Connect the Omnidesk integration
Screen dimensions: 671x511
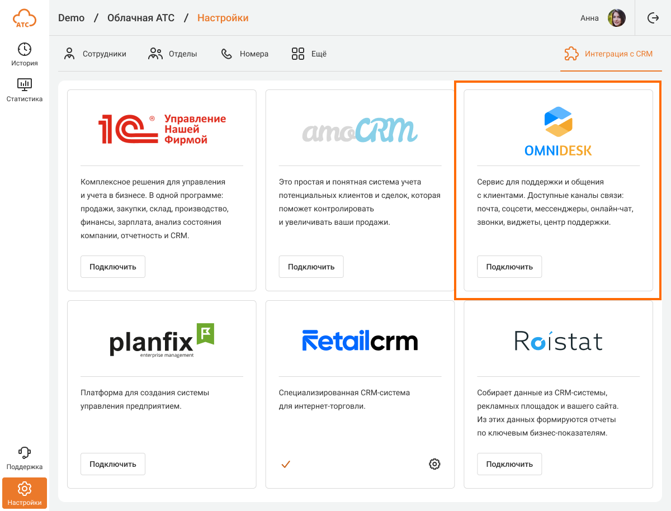[509, 267]
